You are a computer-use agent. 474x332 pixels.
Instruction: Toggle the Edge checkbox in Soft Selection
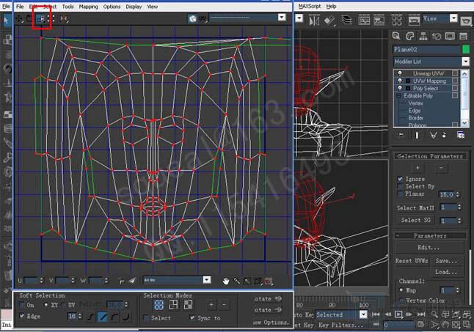pyautogui.click(x=22, y=316)
